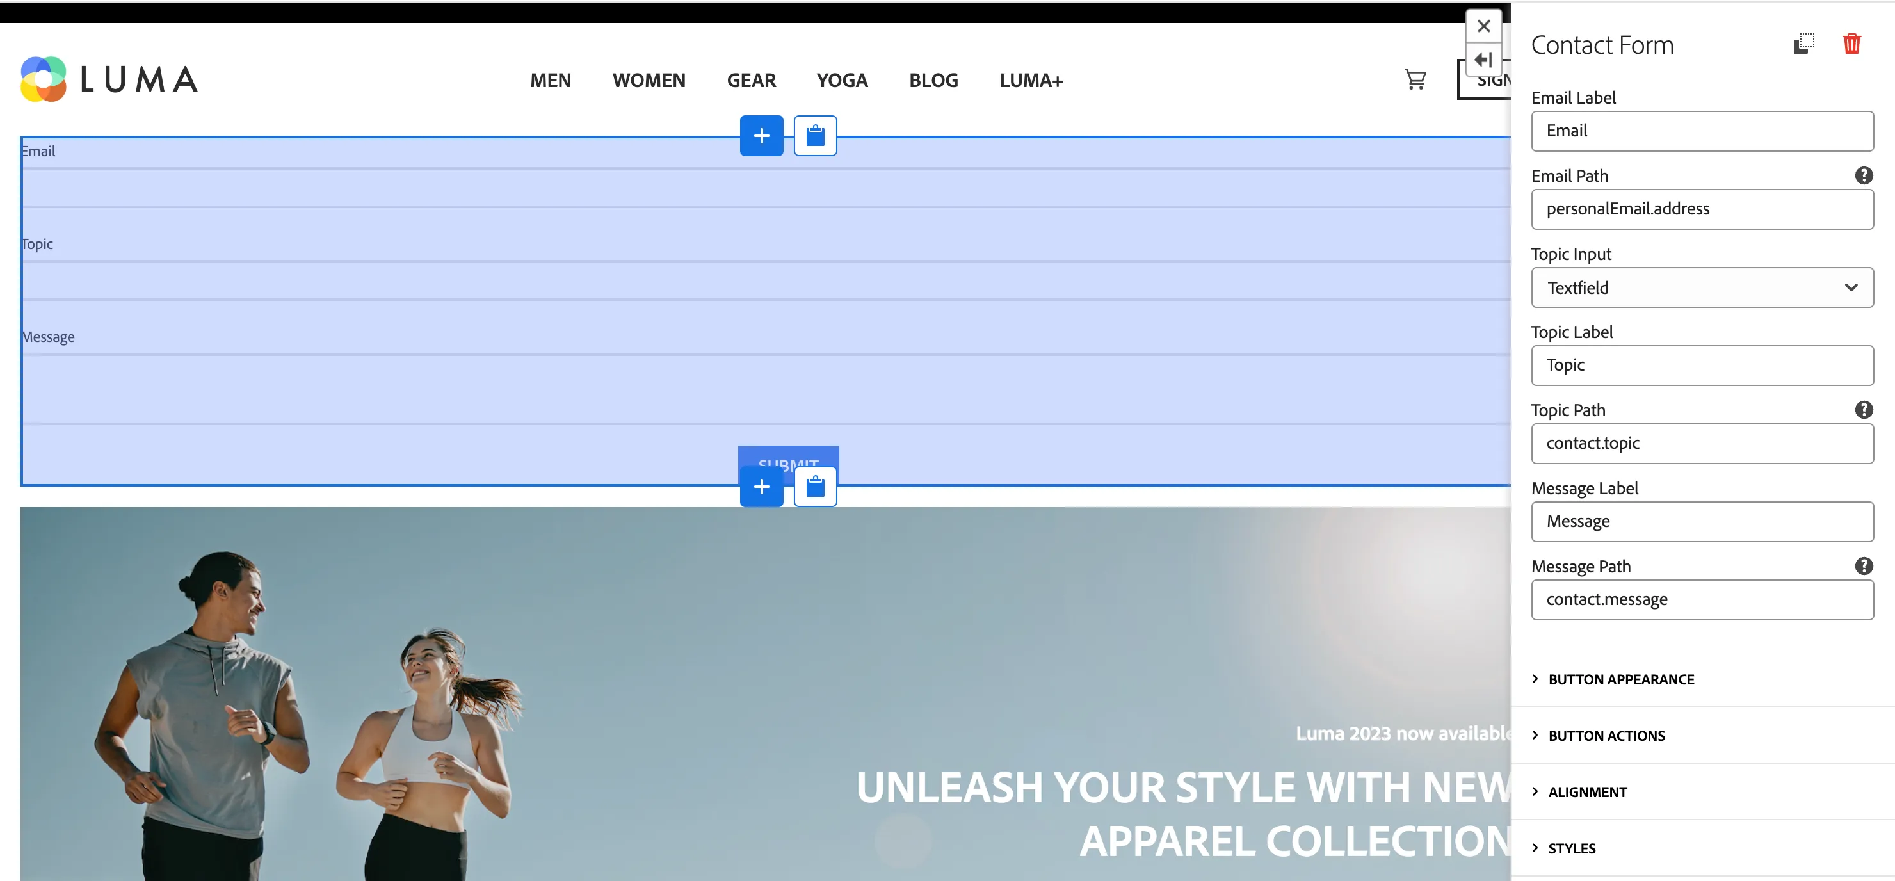Screen dimensions: 1895x881
Task: Select the Email label in form preview
Action: pyautogui.click(x=38, y=151)
